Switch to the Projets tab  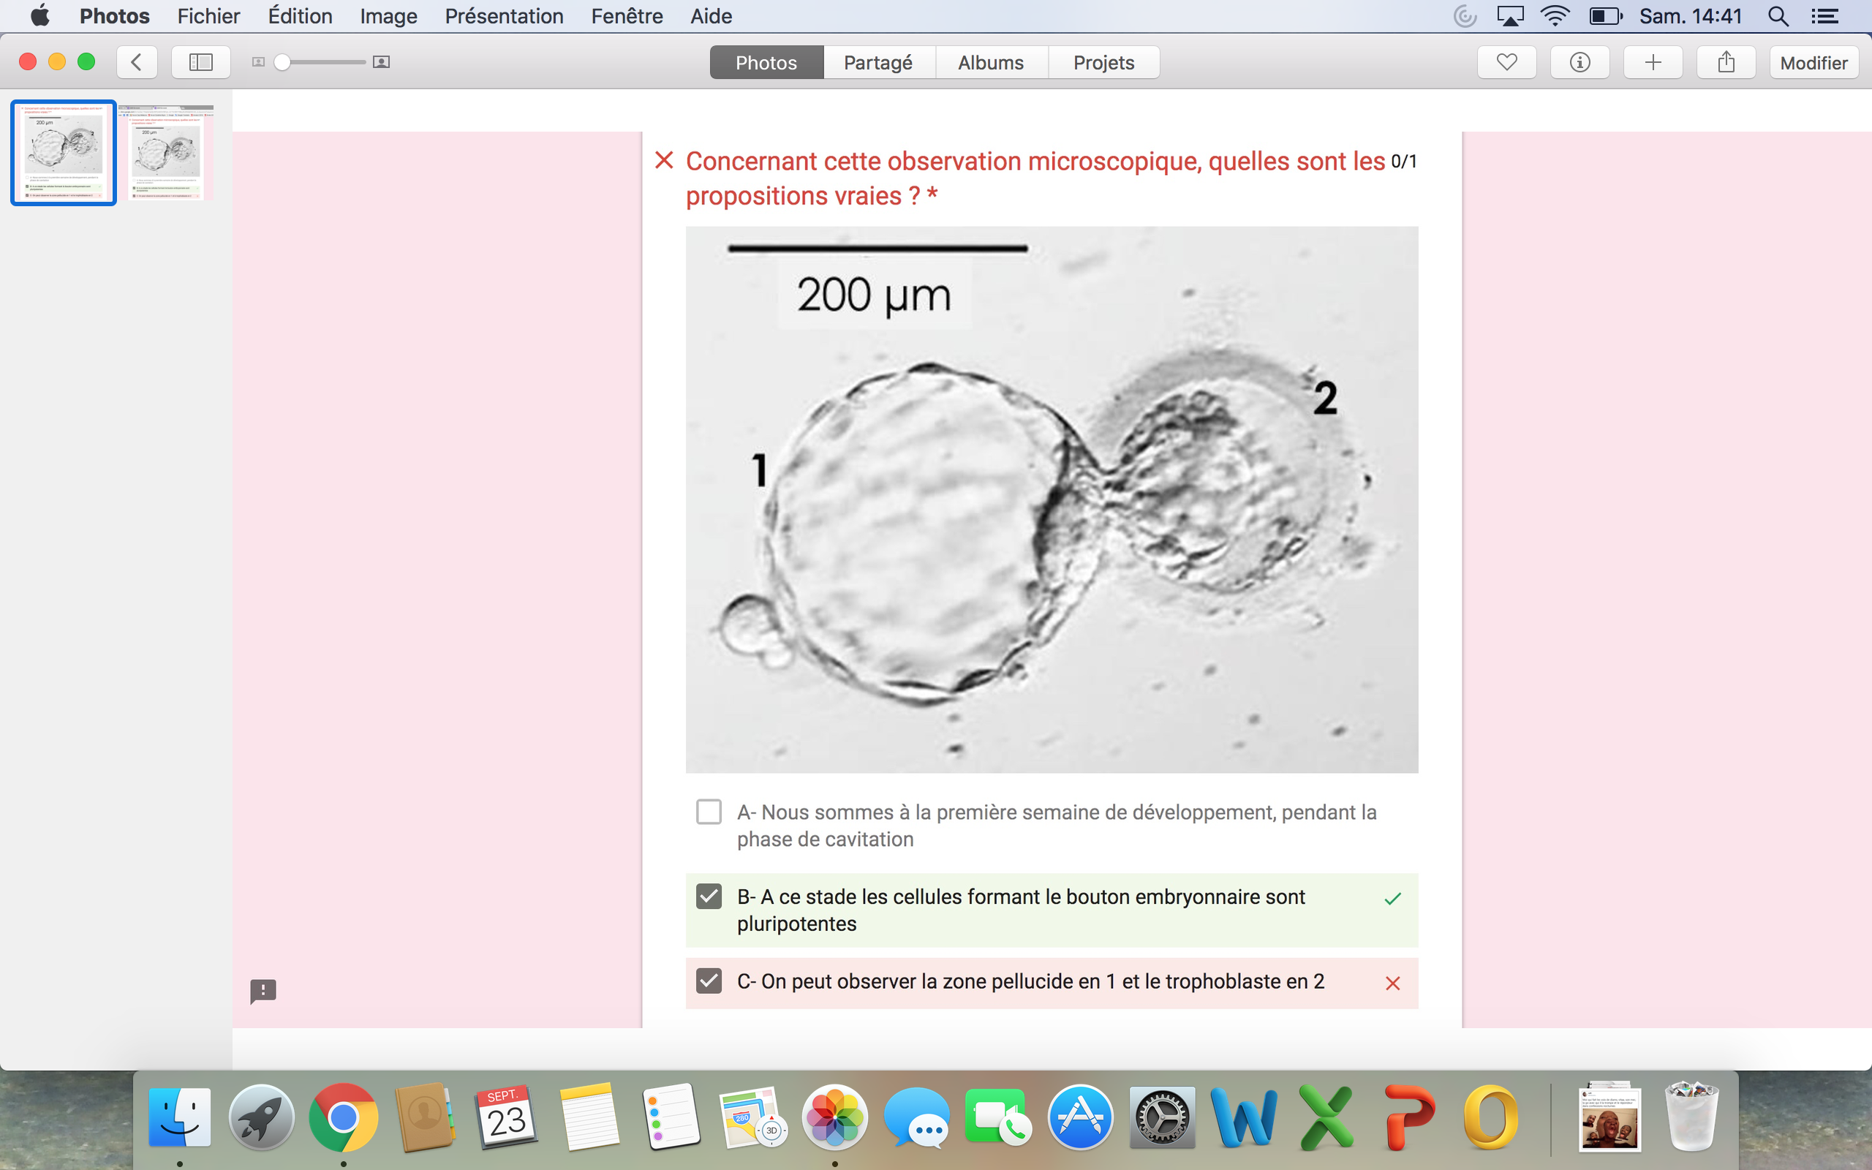point(1103,62)
